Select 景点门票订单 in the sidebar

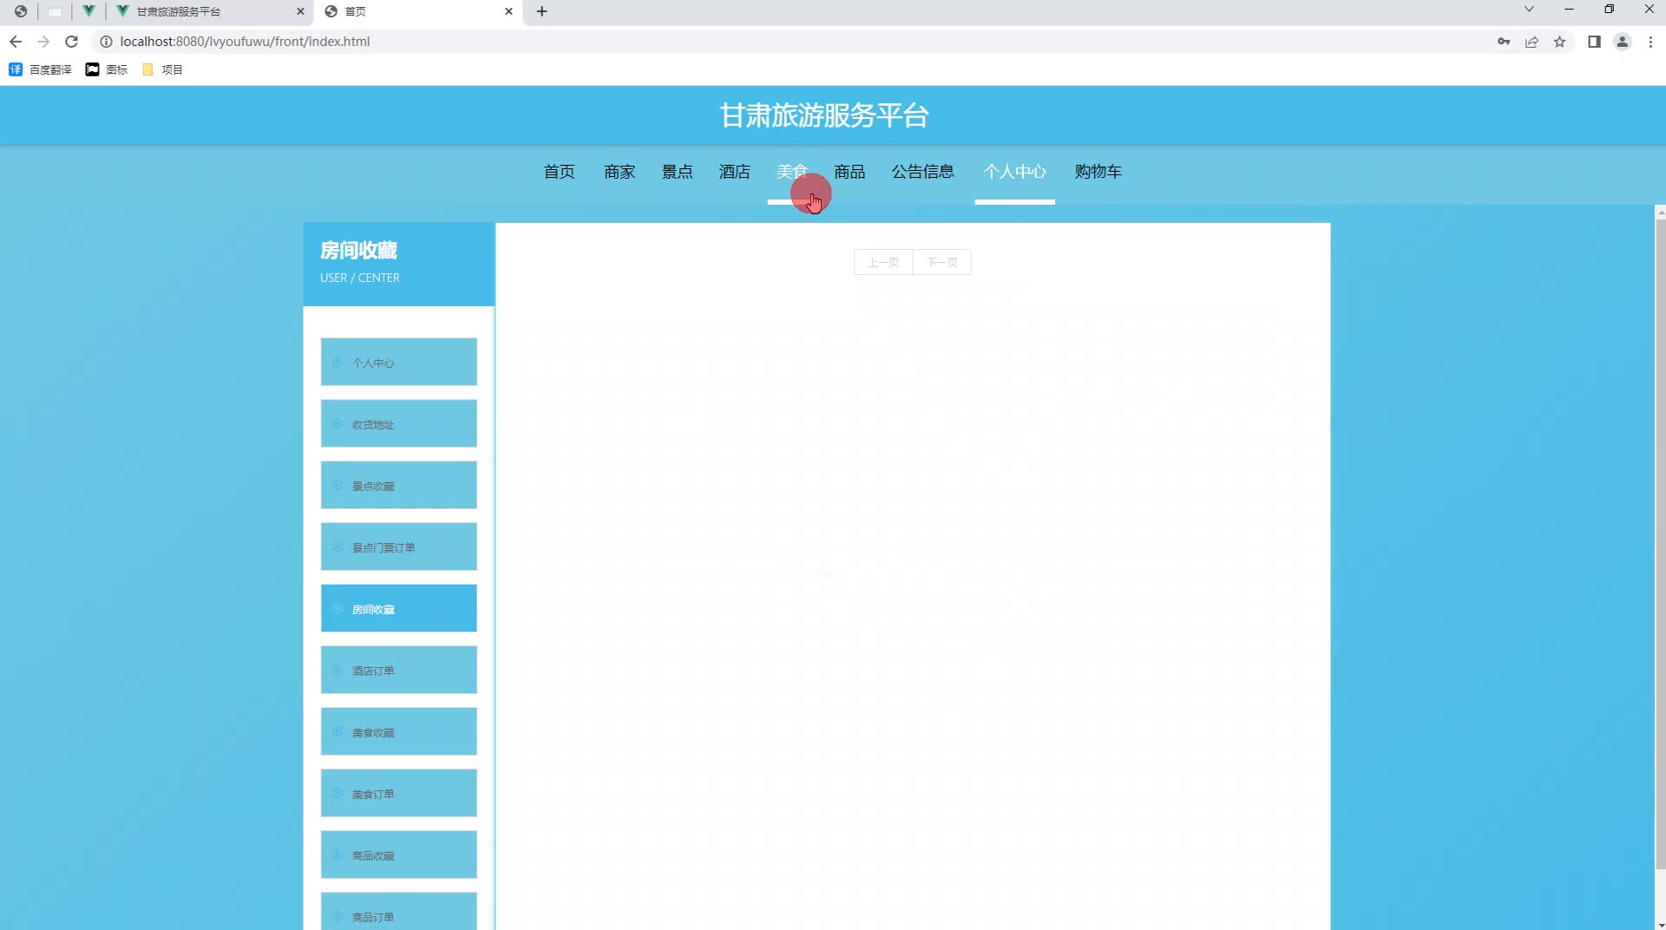(x=398, y=547)
